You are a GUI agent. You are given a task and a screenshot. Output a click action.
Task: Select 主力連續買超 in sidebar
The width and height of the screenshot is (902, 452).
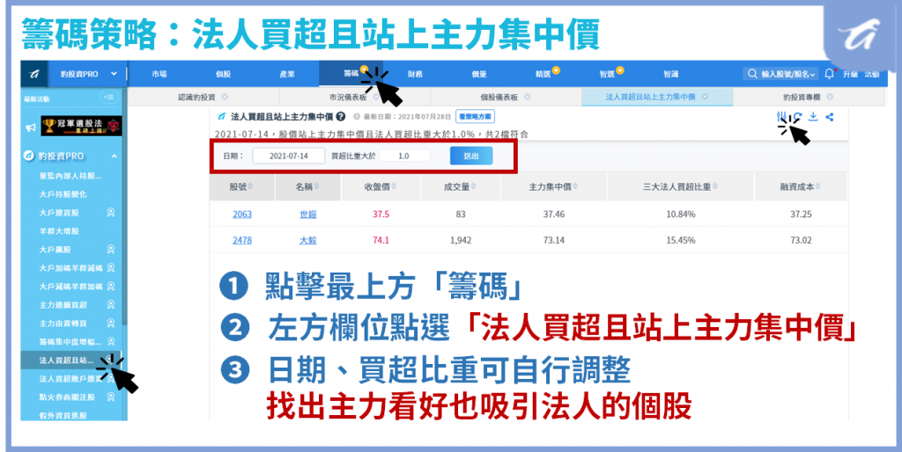(63, 304)
